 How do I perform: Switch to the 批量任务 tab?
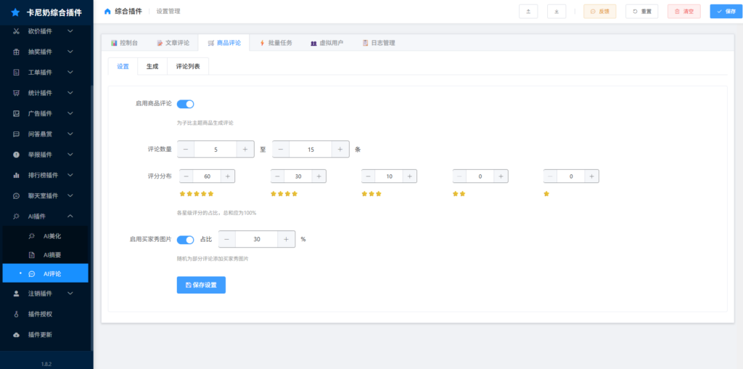pyautogui.click(x=276, y=43)
